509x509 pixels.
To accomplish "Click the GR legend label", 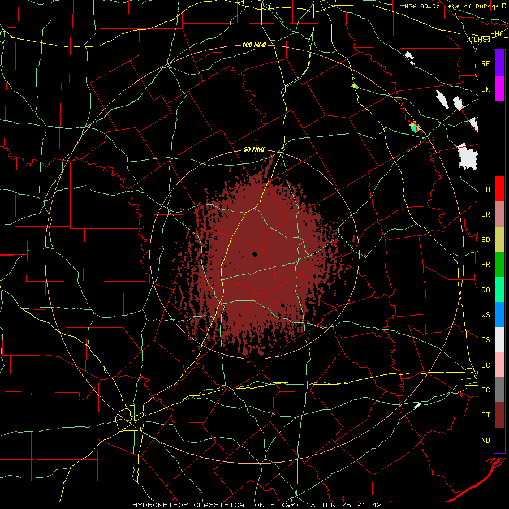I will click(486, 214).
